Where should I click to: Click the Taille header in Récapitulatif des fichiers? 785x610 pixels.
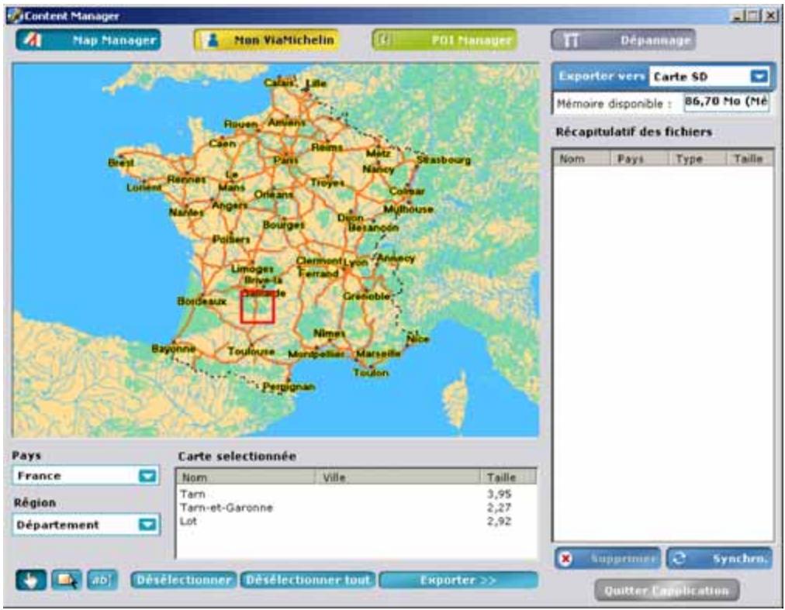point(749,159)
